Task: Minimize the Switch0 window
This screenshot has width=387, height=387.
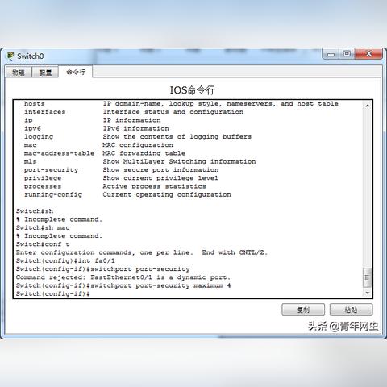Action: pos(331,54)
